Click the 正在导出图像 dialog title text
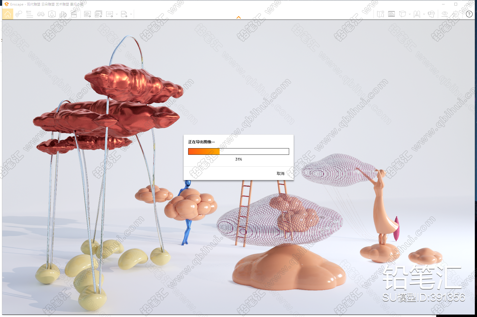The image size is (477, 317). [x=201, y=142]
